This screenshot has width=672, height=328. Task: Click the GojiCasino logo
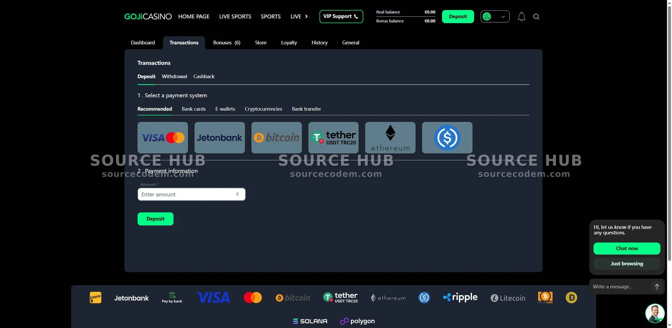pos(148,16)
